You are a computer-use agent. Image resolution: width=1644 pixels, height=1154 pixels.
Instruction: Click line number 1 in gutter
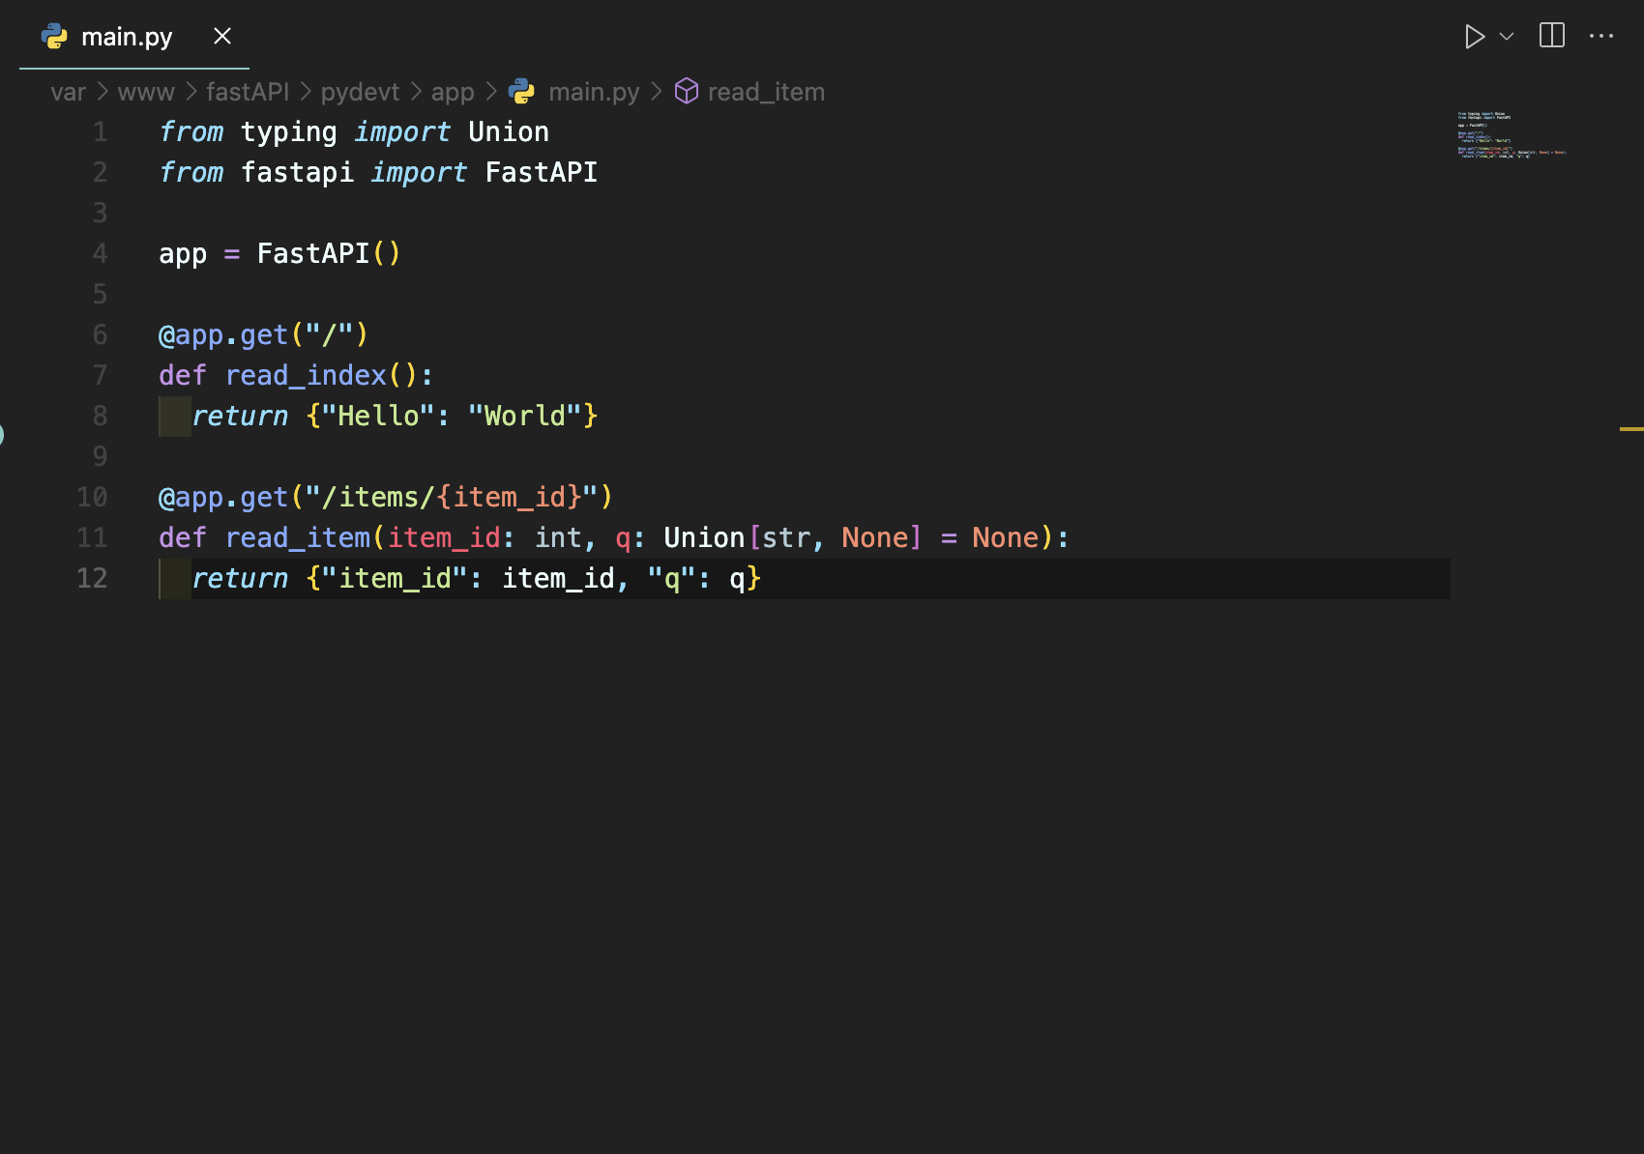coord(100,131)
